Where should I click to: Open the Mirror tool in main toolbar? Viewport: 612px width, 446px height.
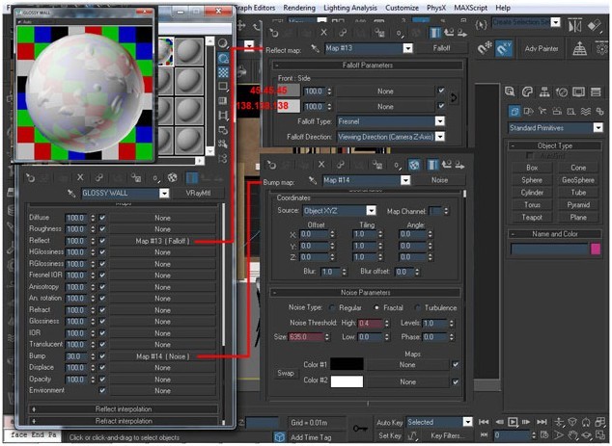coord(574,26)
